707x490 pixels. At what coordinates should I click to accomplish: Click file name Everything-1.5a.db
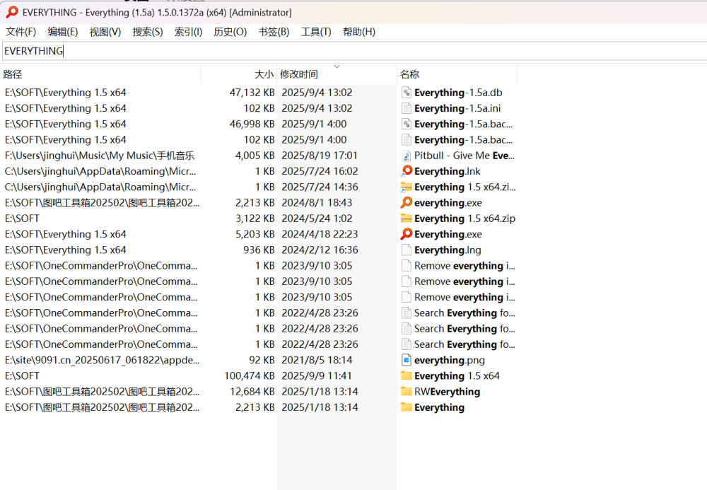click(458, 93)
